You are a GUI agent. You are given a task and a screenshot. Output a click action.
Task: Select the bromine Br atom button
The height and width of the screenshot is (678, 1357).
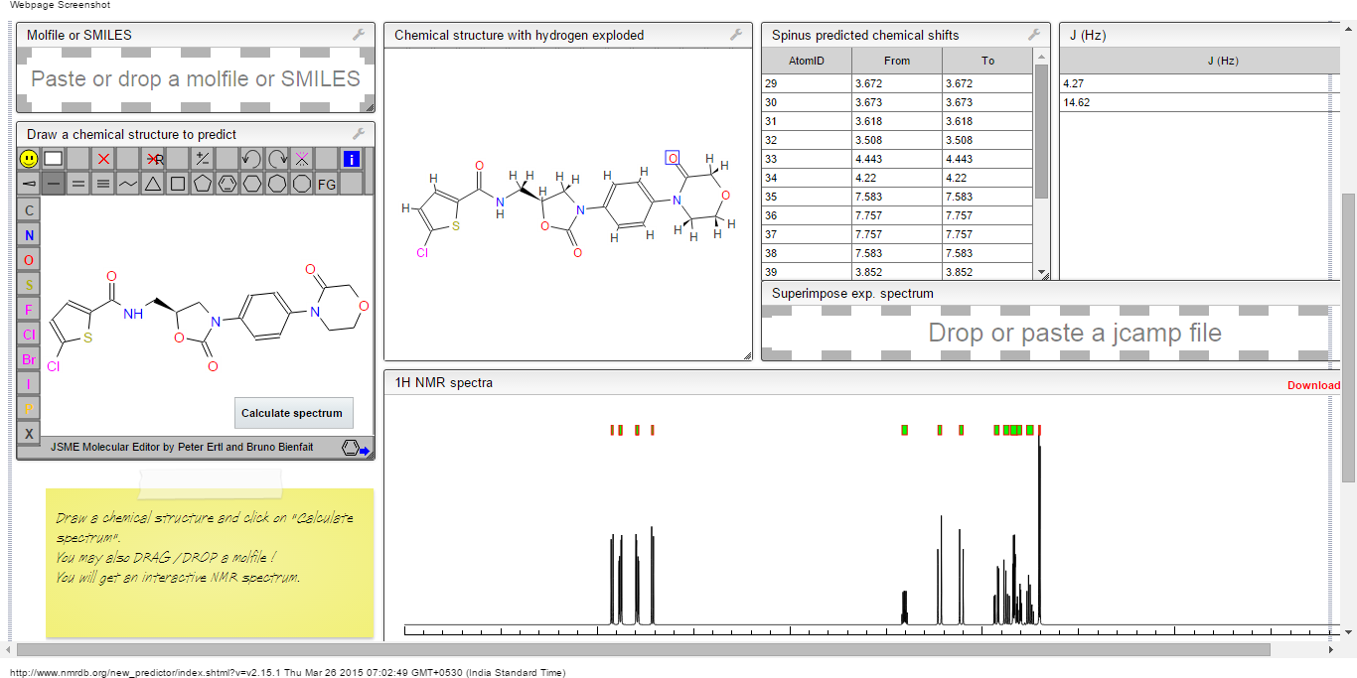(x=29, y=359)
